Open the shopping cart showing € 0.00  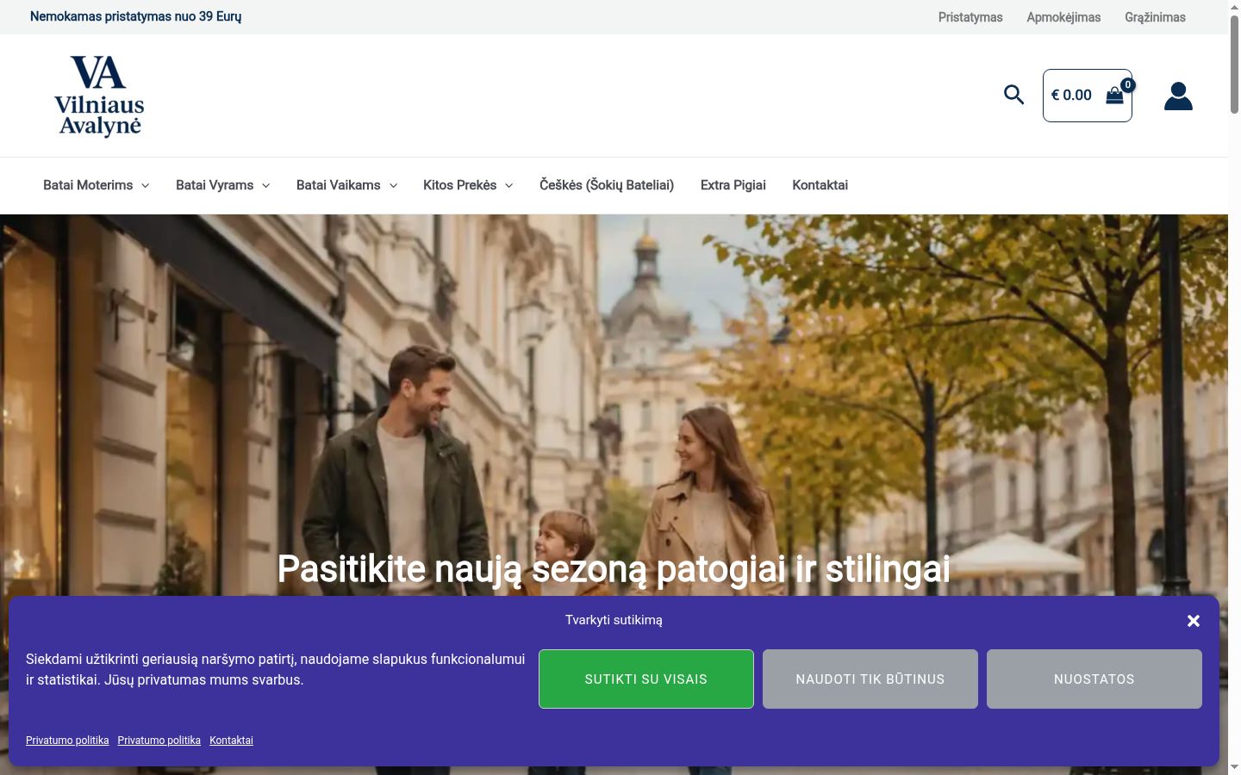pos(1088,96)
